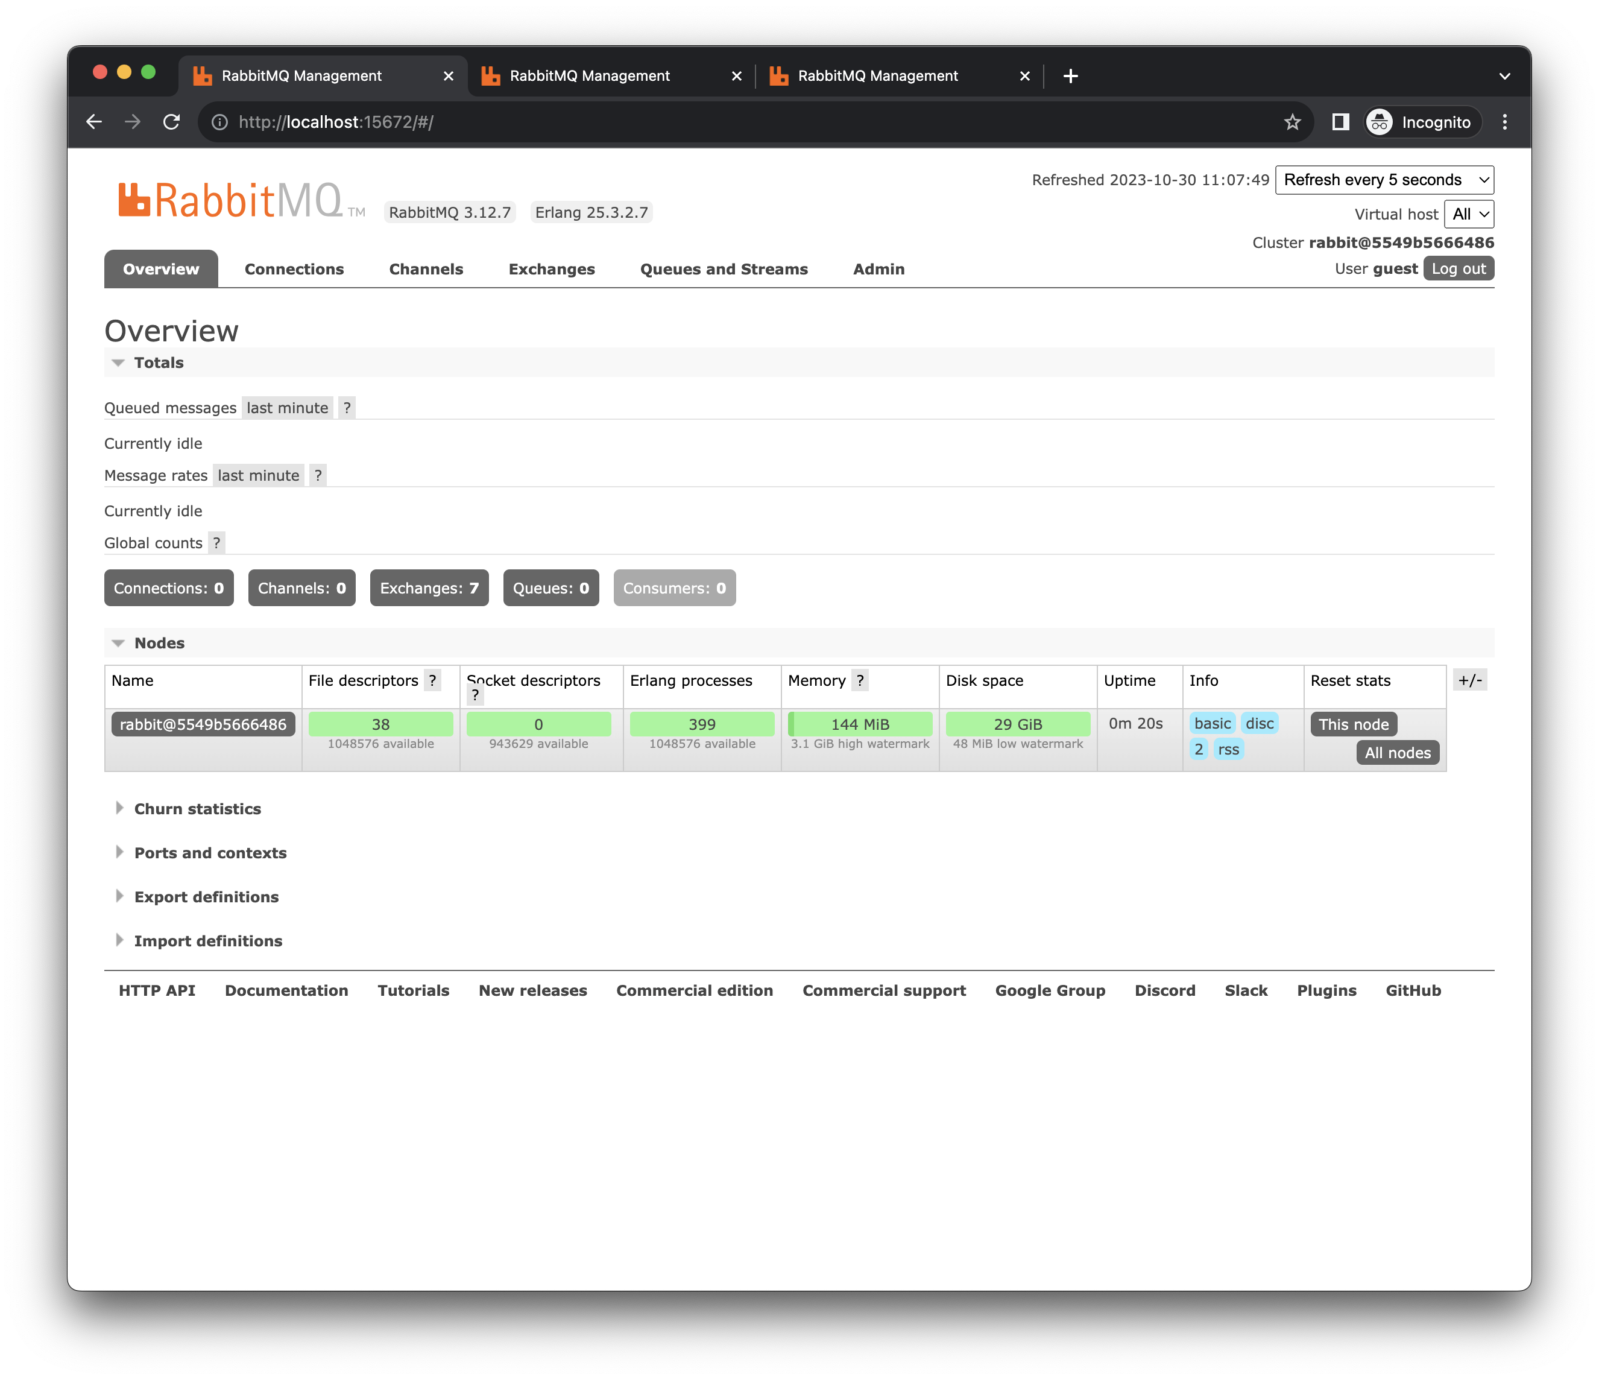Click the help icon next to Message rates
Screen dimensions: 1599x1380
pos(318,475)
